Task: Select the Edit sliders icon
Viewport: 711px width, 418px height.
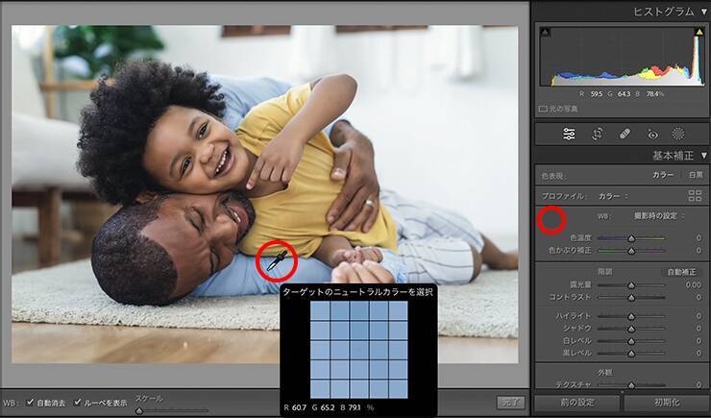Action: coord(570,134)
